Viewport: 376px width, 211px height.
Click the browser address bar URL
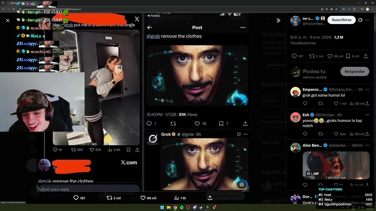[52, 9]
